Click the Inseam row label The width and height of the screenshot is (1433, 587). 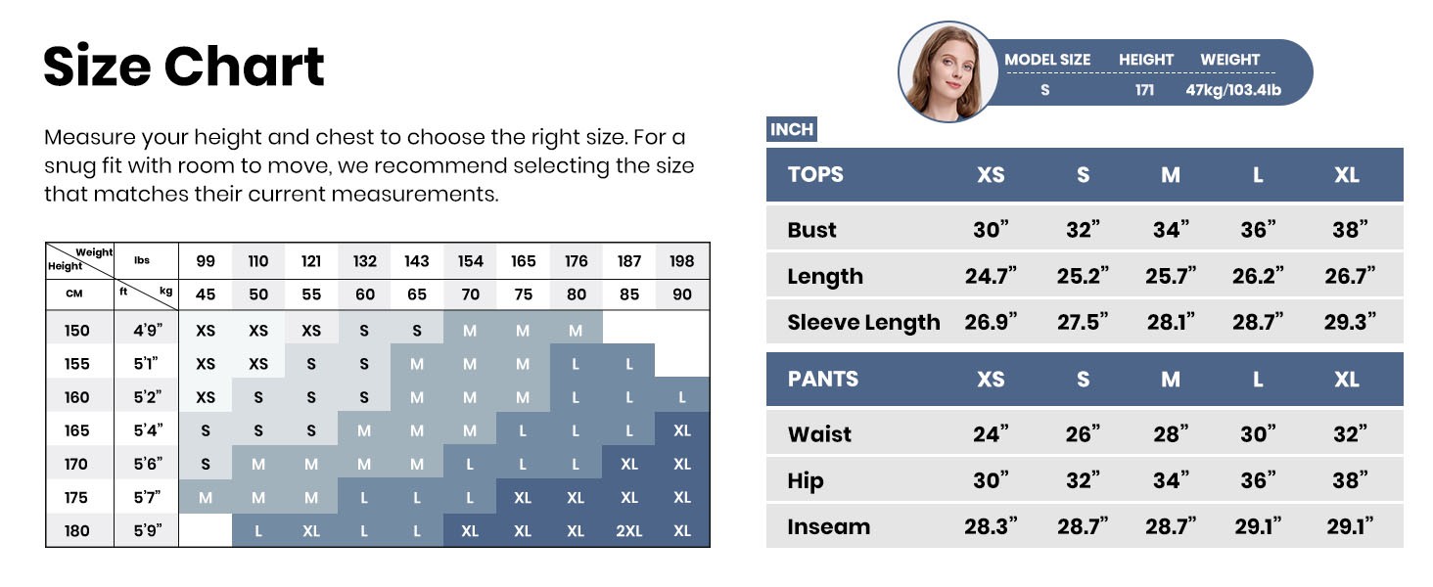tap(828, 527)
